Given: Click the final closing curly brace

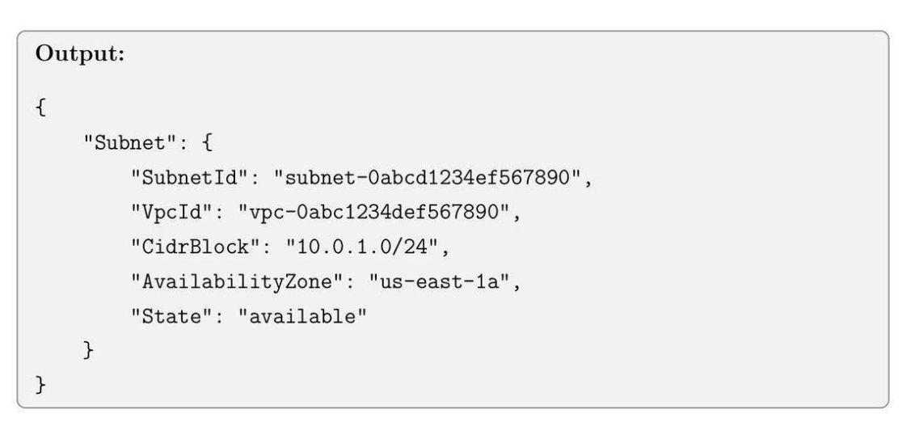Looking at the screenshot, I should pyautogui.click(x=41, y=384).
